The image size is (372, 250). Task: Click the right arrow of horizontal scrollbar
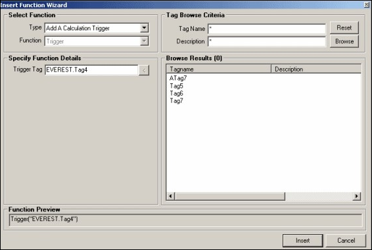357,196
